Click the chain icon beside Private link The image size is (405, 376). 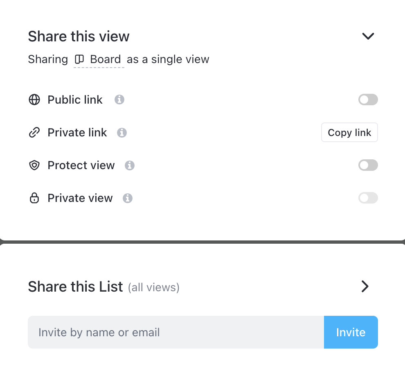(x=34, y=133)
